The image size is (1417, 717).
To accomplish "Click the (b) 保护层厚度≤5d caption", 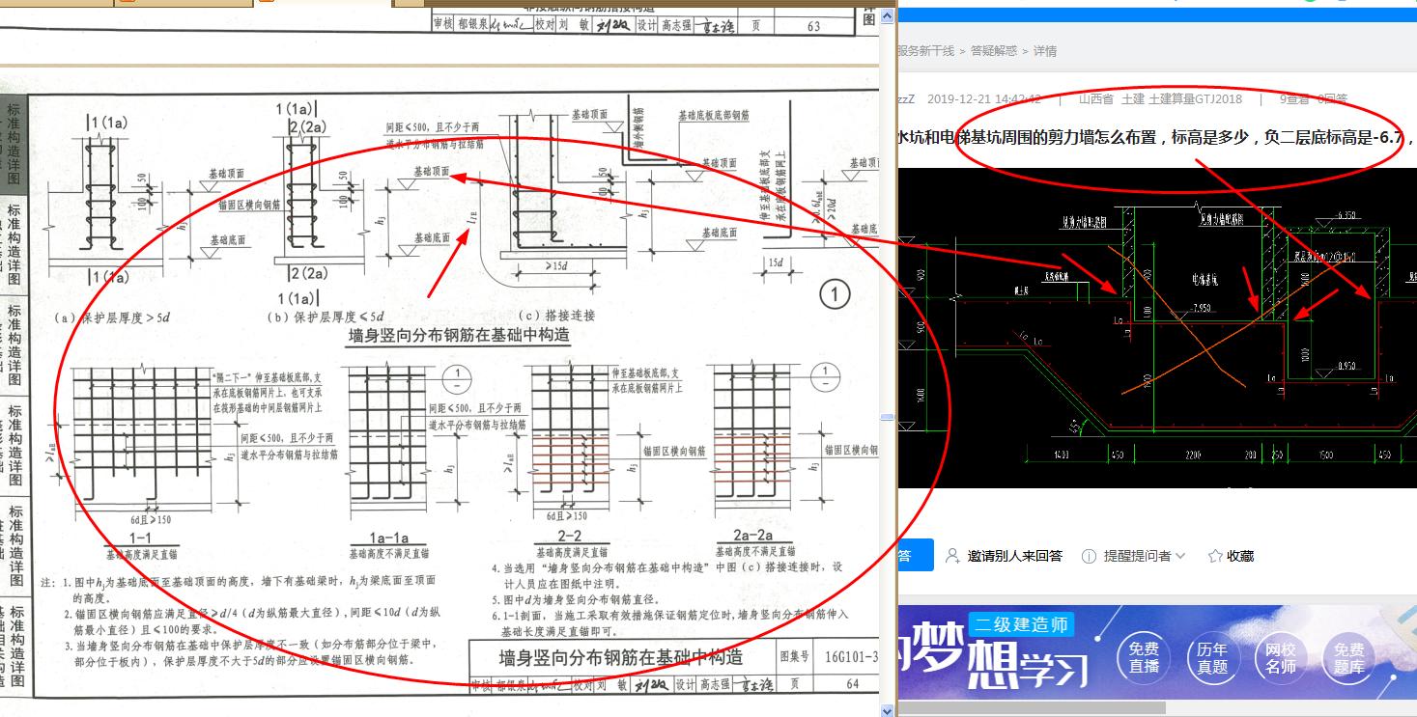I will (326, 317).
